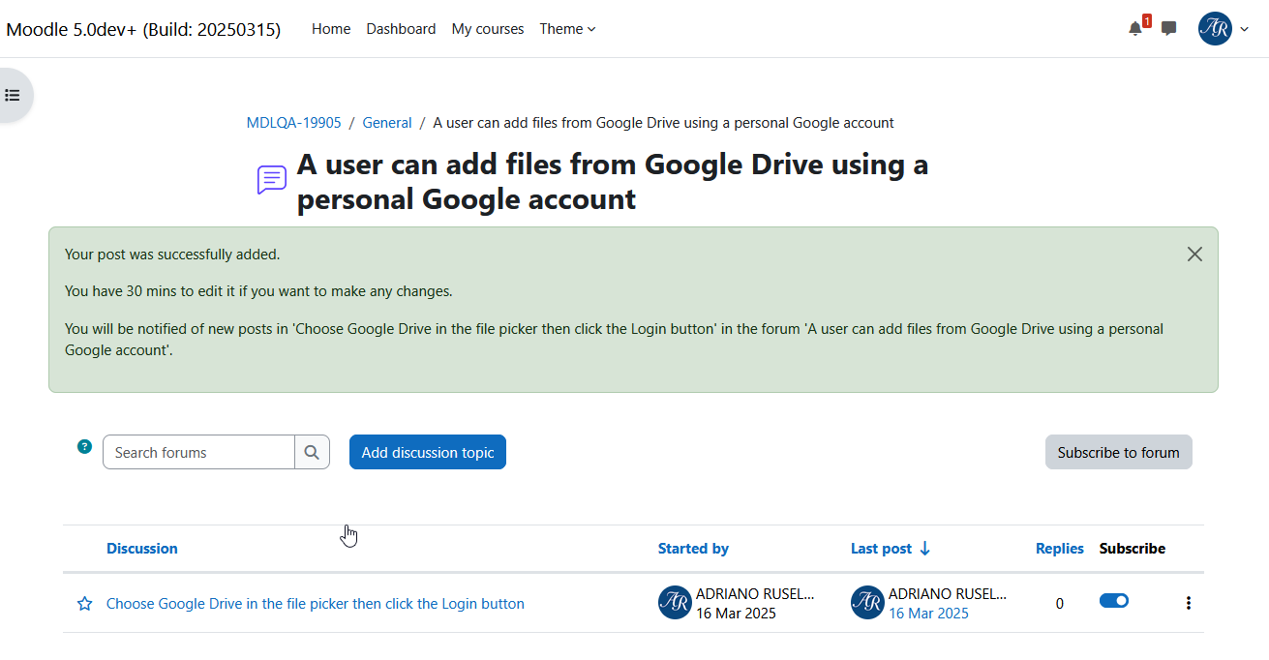
Task: Open the notifications bell icon
Action: 1135,29
